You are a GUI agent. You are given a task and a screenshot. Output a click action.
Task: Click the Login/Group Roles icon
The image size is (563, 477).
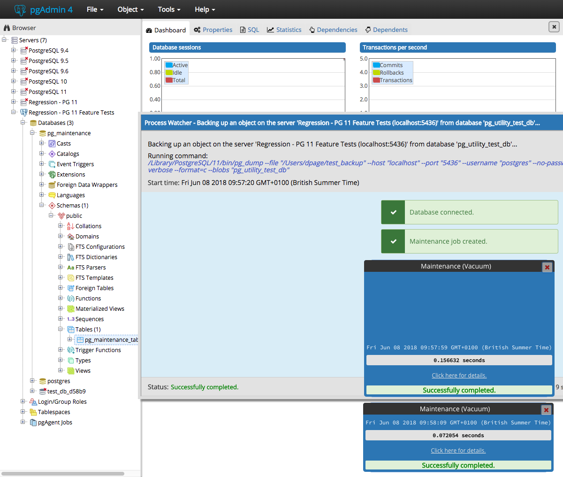click(x=33, y=402)
